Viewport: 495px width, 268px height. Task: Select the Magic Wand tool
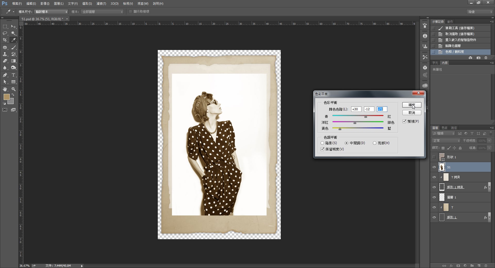point(13,33)
